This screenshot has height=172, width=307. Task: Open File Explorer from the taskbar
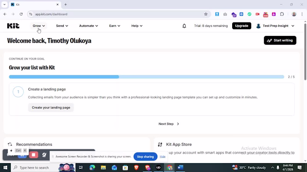103,167
